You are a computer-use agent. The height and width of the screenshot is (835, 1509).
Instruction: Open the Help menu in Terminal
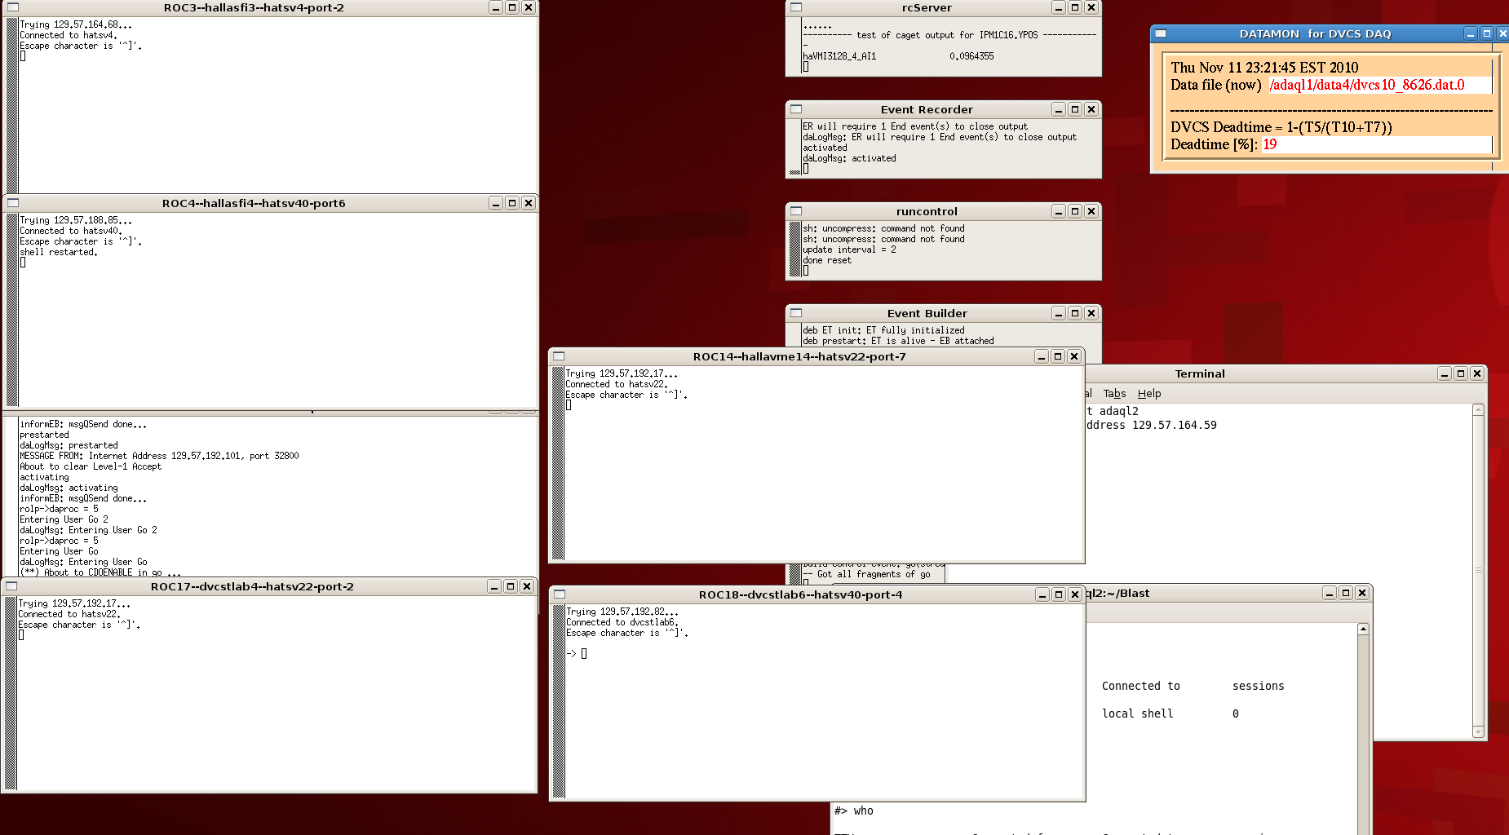point(1149,393)
